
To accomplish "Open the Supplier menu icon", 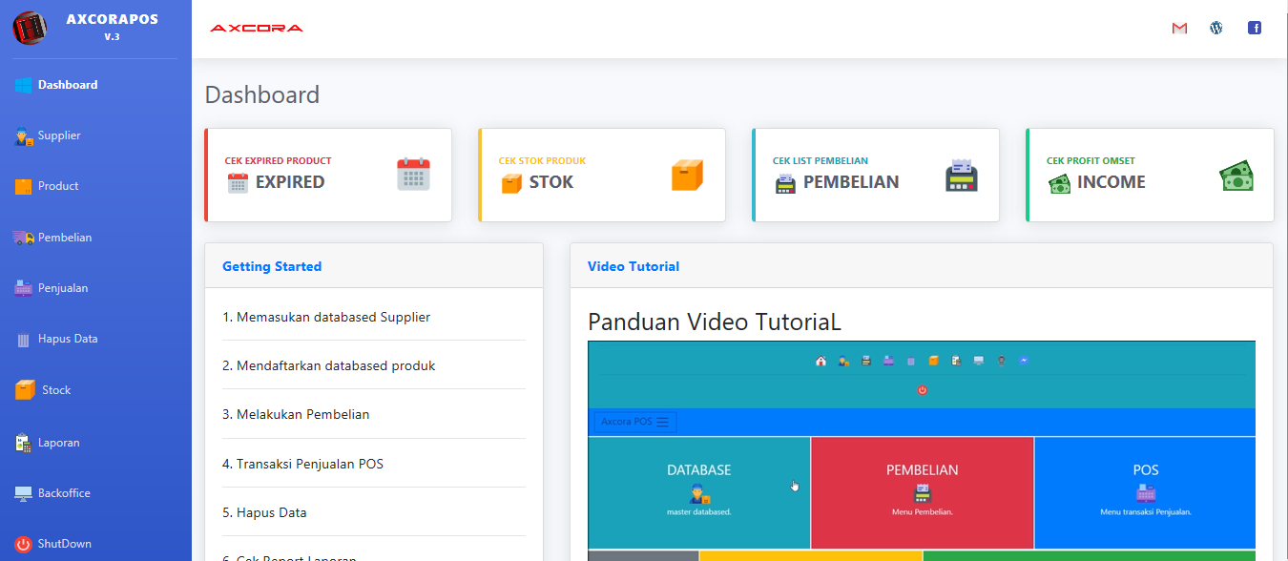I will coord(24,136).
